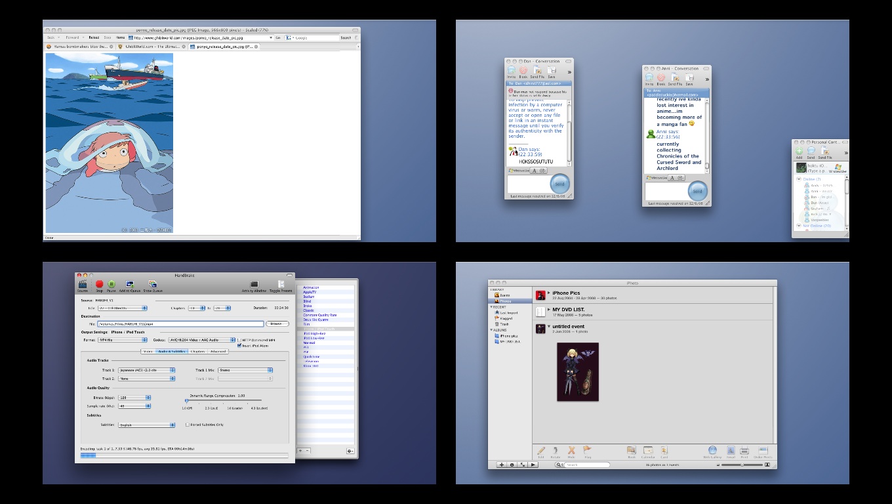
Task: Click the Send icon in Personal Contacts window
Action: (x=811, y=152)
